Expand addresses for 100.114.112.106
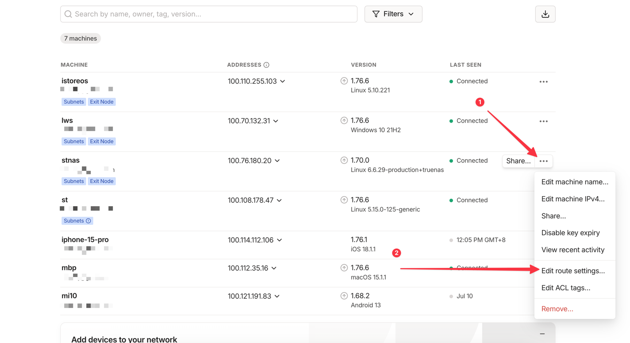The height and width of the screenshot is (343, 630). [x=280, y=240]
